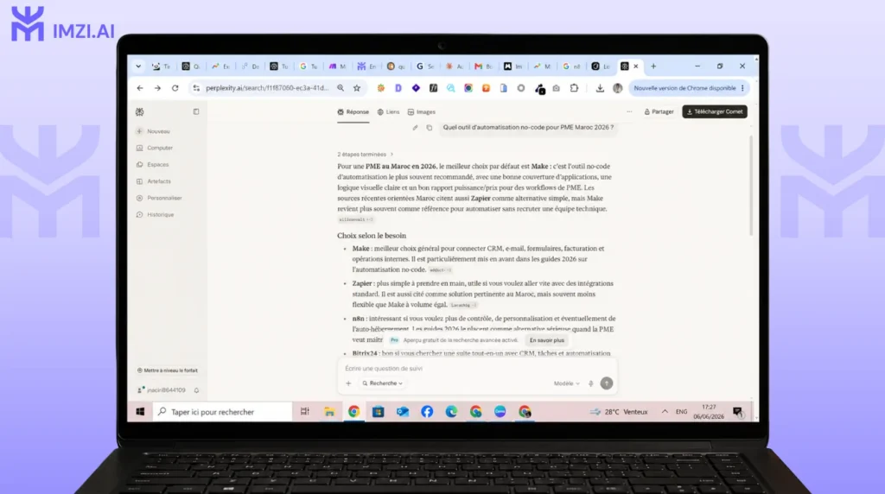Reload the page
This screenshot has width=885, height=494.
pyautogui.click(x=175, y=88)
